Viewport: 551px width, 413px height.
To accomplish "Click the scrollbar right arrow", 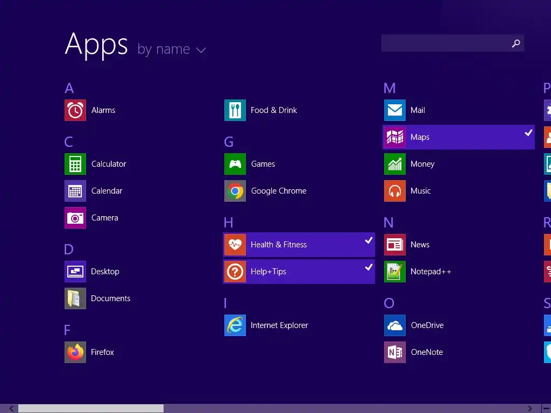I will [529, 409].
